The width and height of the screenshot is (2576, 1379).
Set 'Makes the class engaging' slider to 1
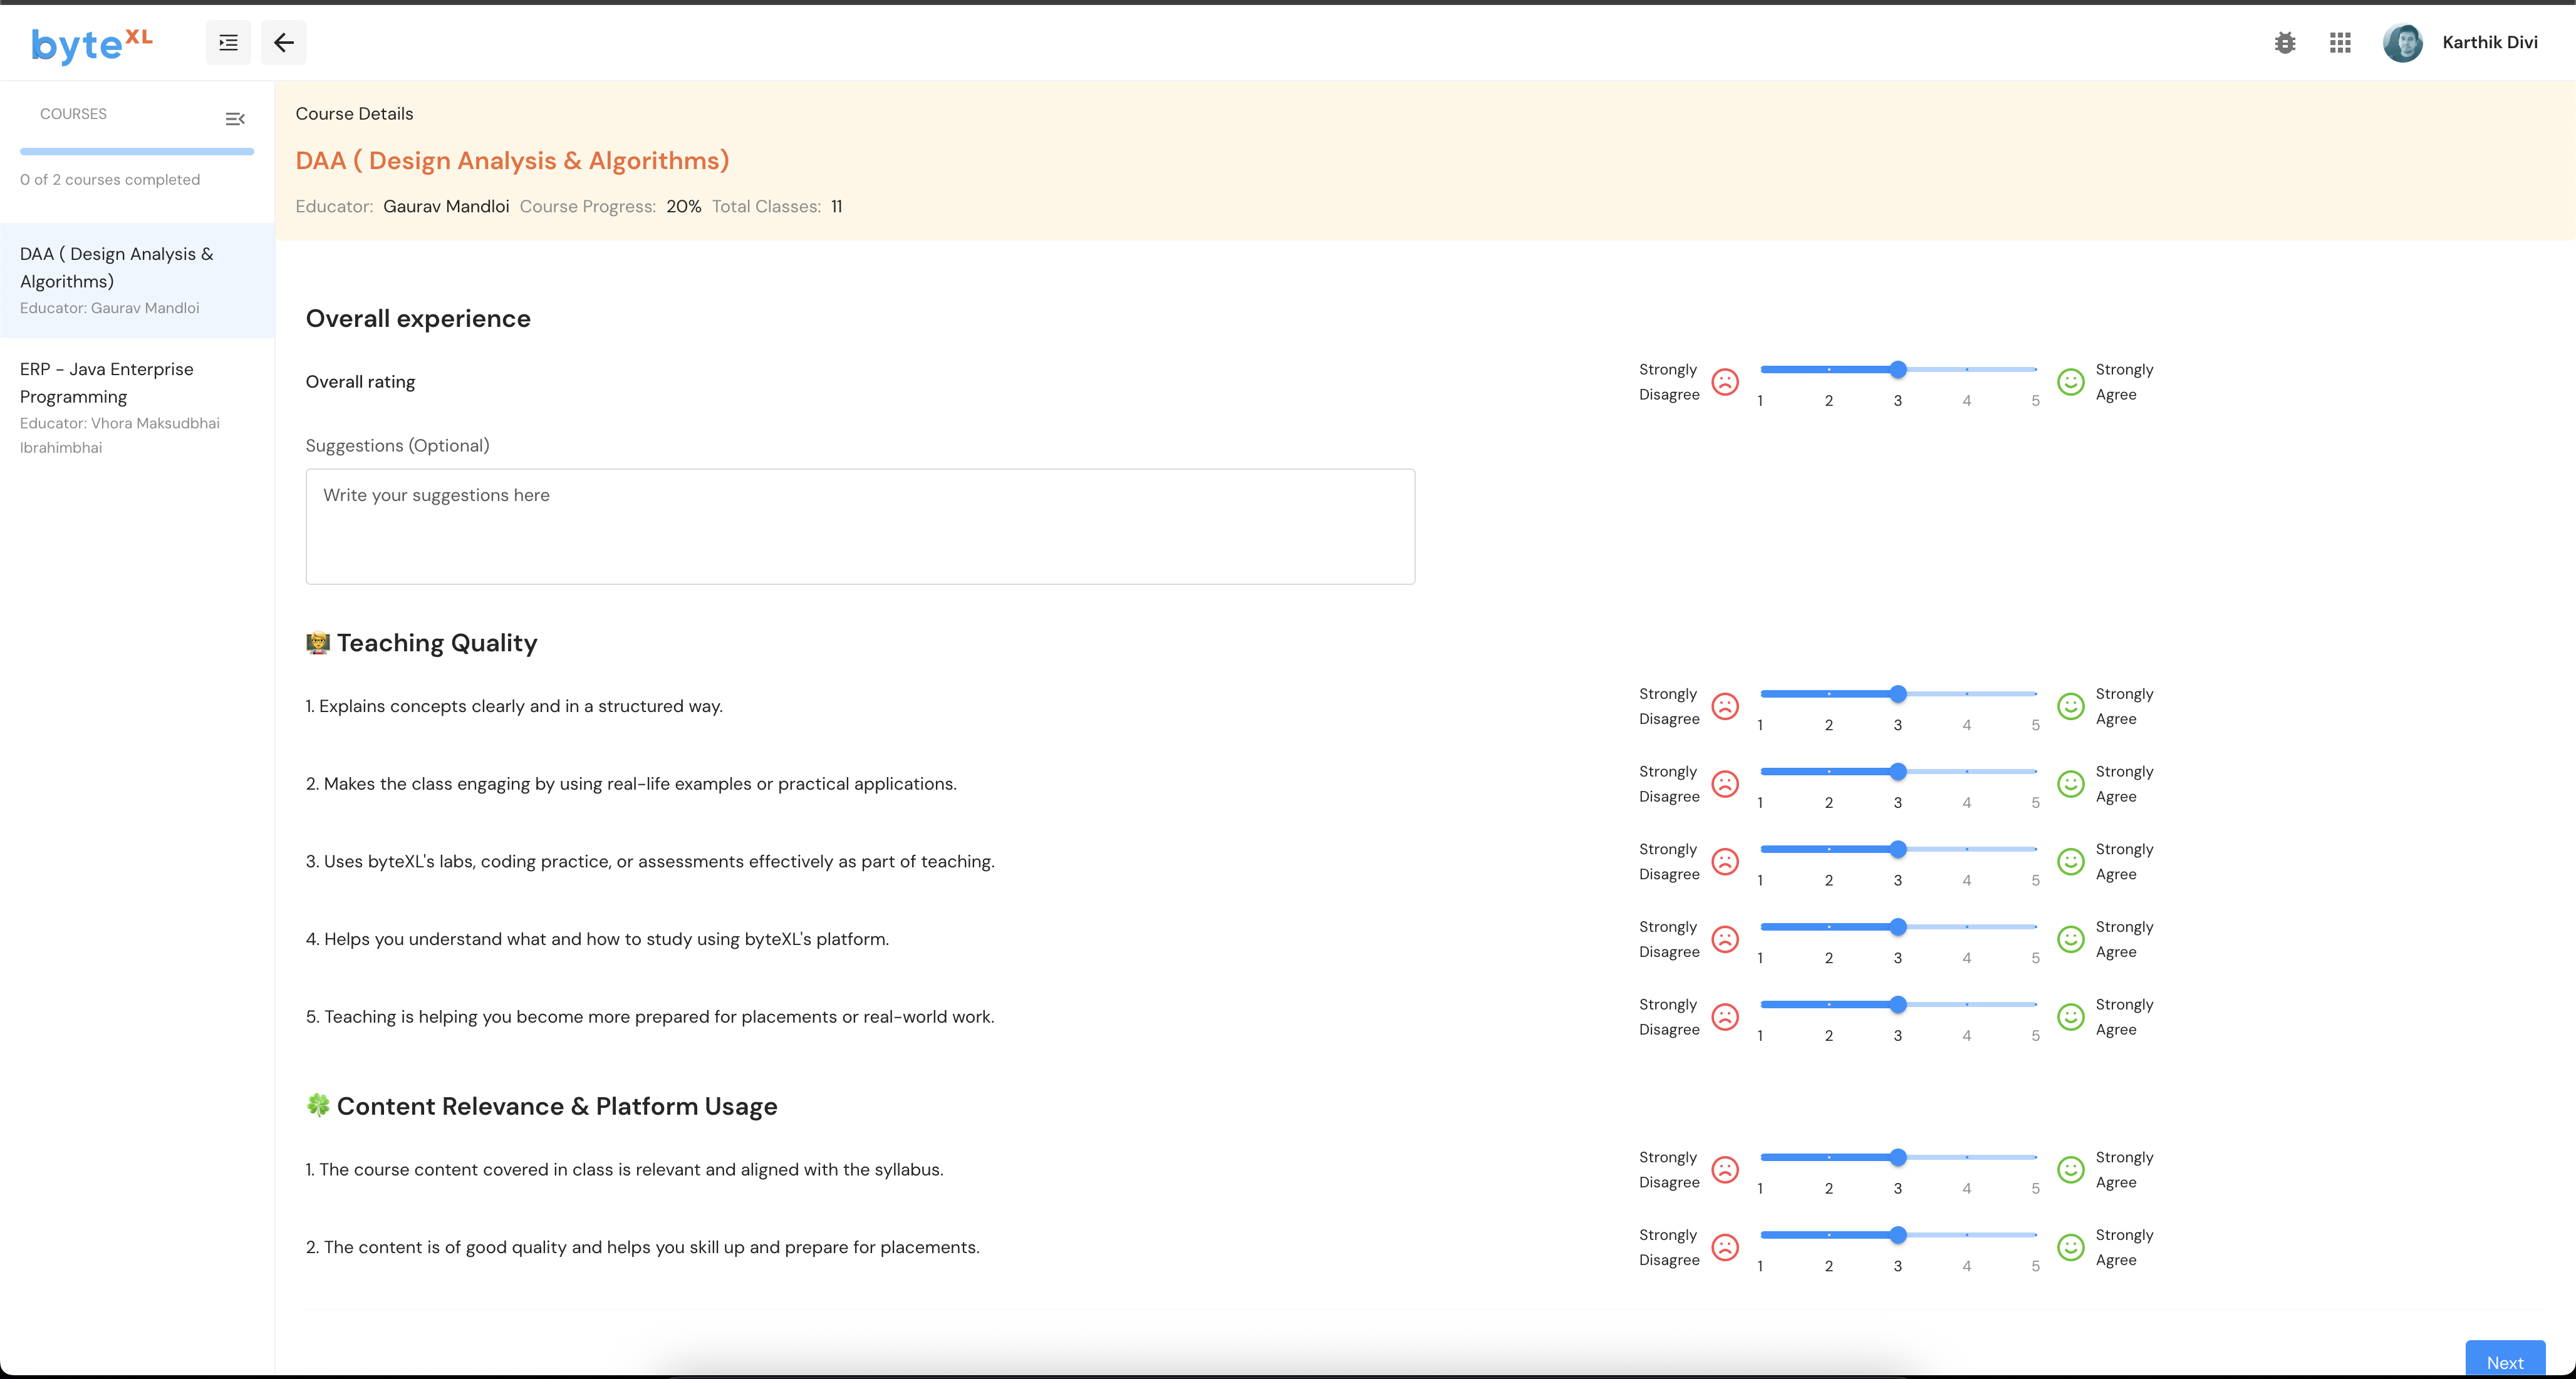pos(1761,772)
